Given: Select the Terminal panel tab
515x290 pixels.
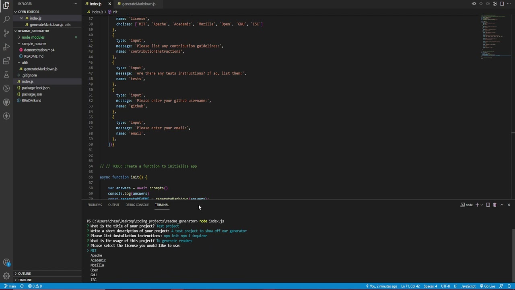Looking at the screenshot, I should click(x=162, y=205).
